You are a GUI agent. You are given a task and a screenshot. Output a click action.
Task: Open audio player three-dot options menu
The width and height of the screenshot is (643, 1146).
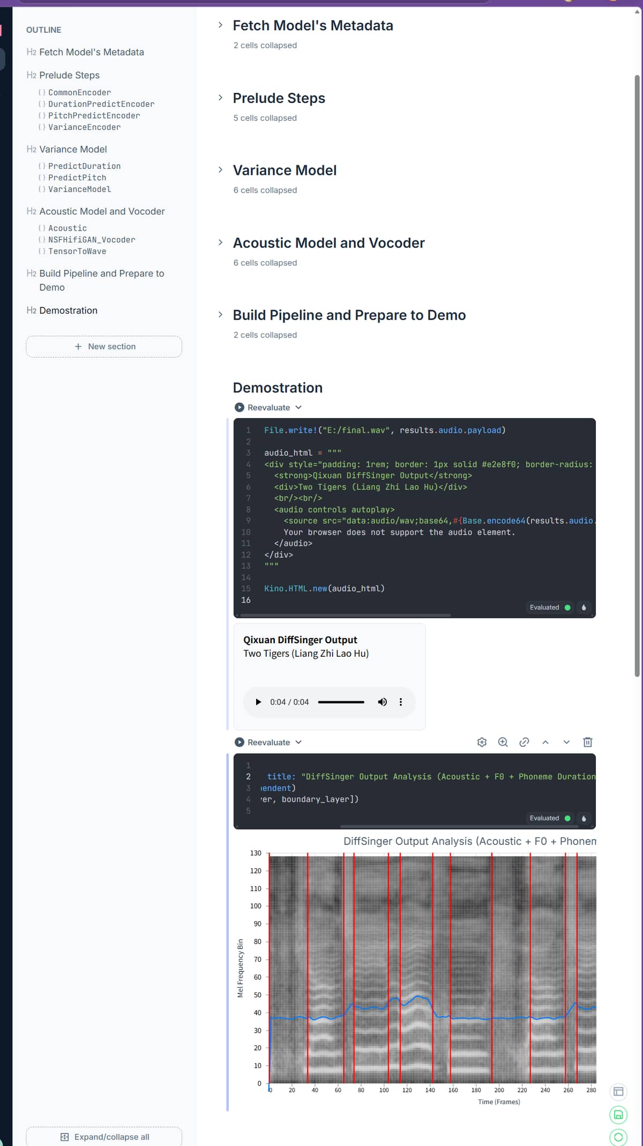click(x=400, y=702)
